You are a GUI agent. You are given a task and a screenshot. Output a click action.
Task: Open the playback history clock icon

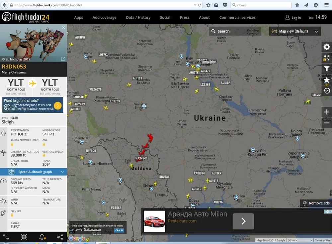click(x=327, y=91)
